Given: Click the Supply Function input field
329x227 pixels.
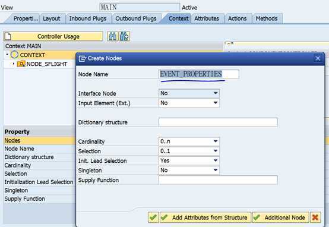Looking at the screenshot, I should 218,180.
